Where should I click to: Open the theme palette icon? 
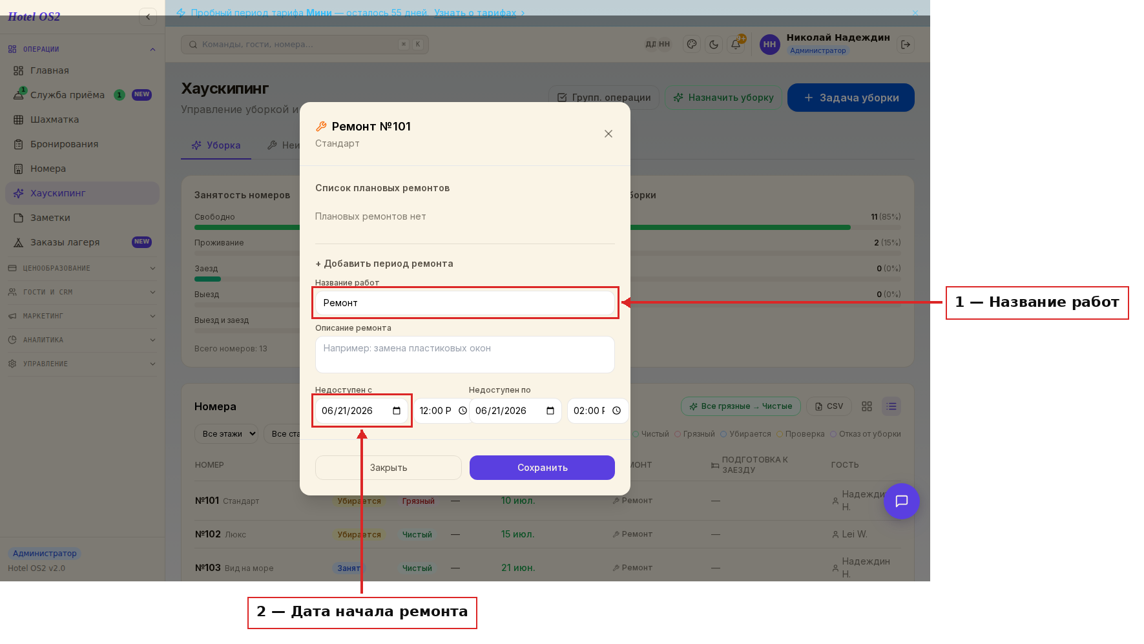pos(692,45)
